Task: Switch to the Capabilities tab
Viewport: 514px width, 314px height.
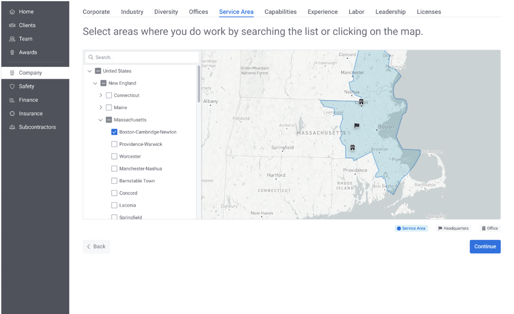Action: (x=281, y=12)
